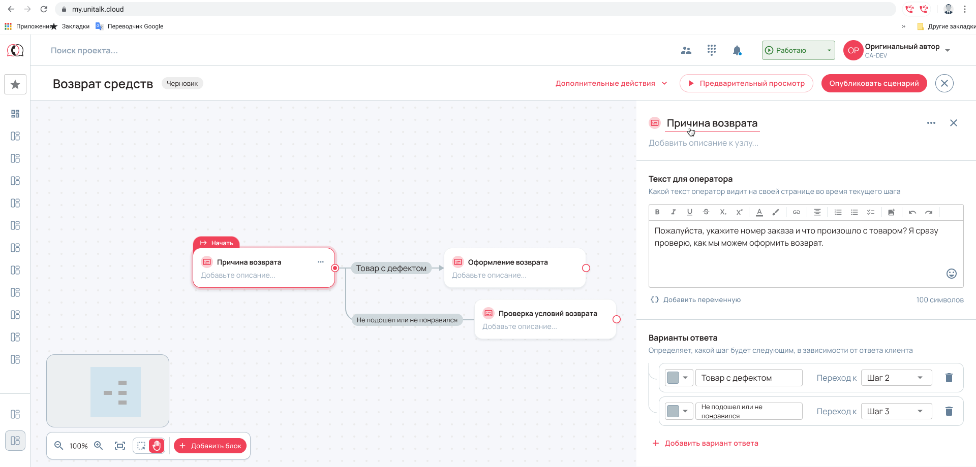Open the team members icon
Screen dimensions: 976x467
click(x=686, y=50)
